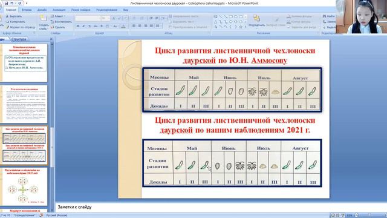
Task: Open the Анимация ribbon tab
Action: click(59, 10)
